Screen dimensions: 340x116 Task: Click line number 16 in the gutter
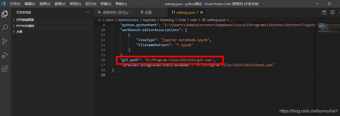(103, 60)
